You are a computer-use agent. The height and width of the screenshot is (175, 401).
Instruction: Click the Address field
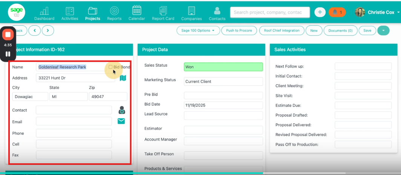click(75, 78)
